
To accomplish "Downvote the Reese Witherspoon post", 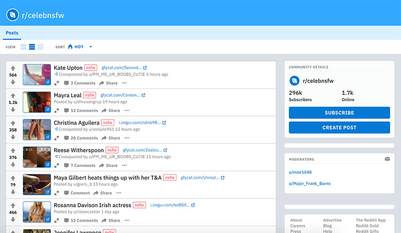I will 13,164.
